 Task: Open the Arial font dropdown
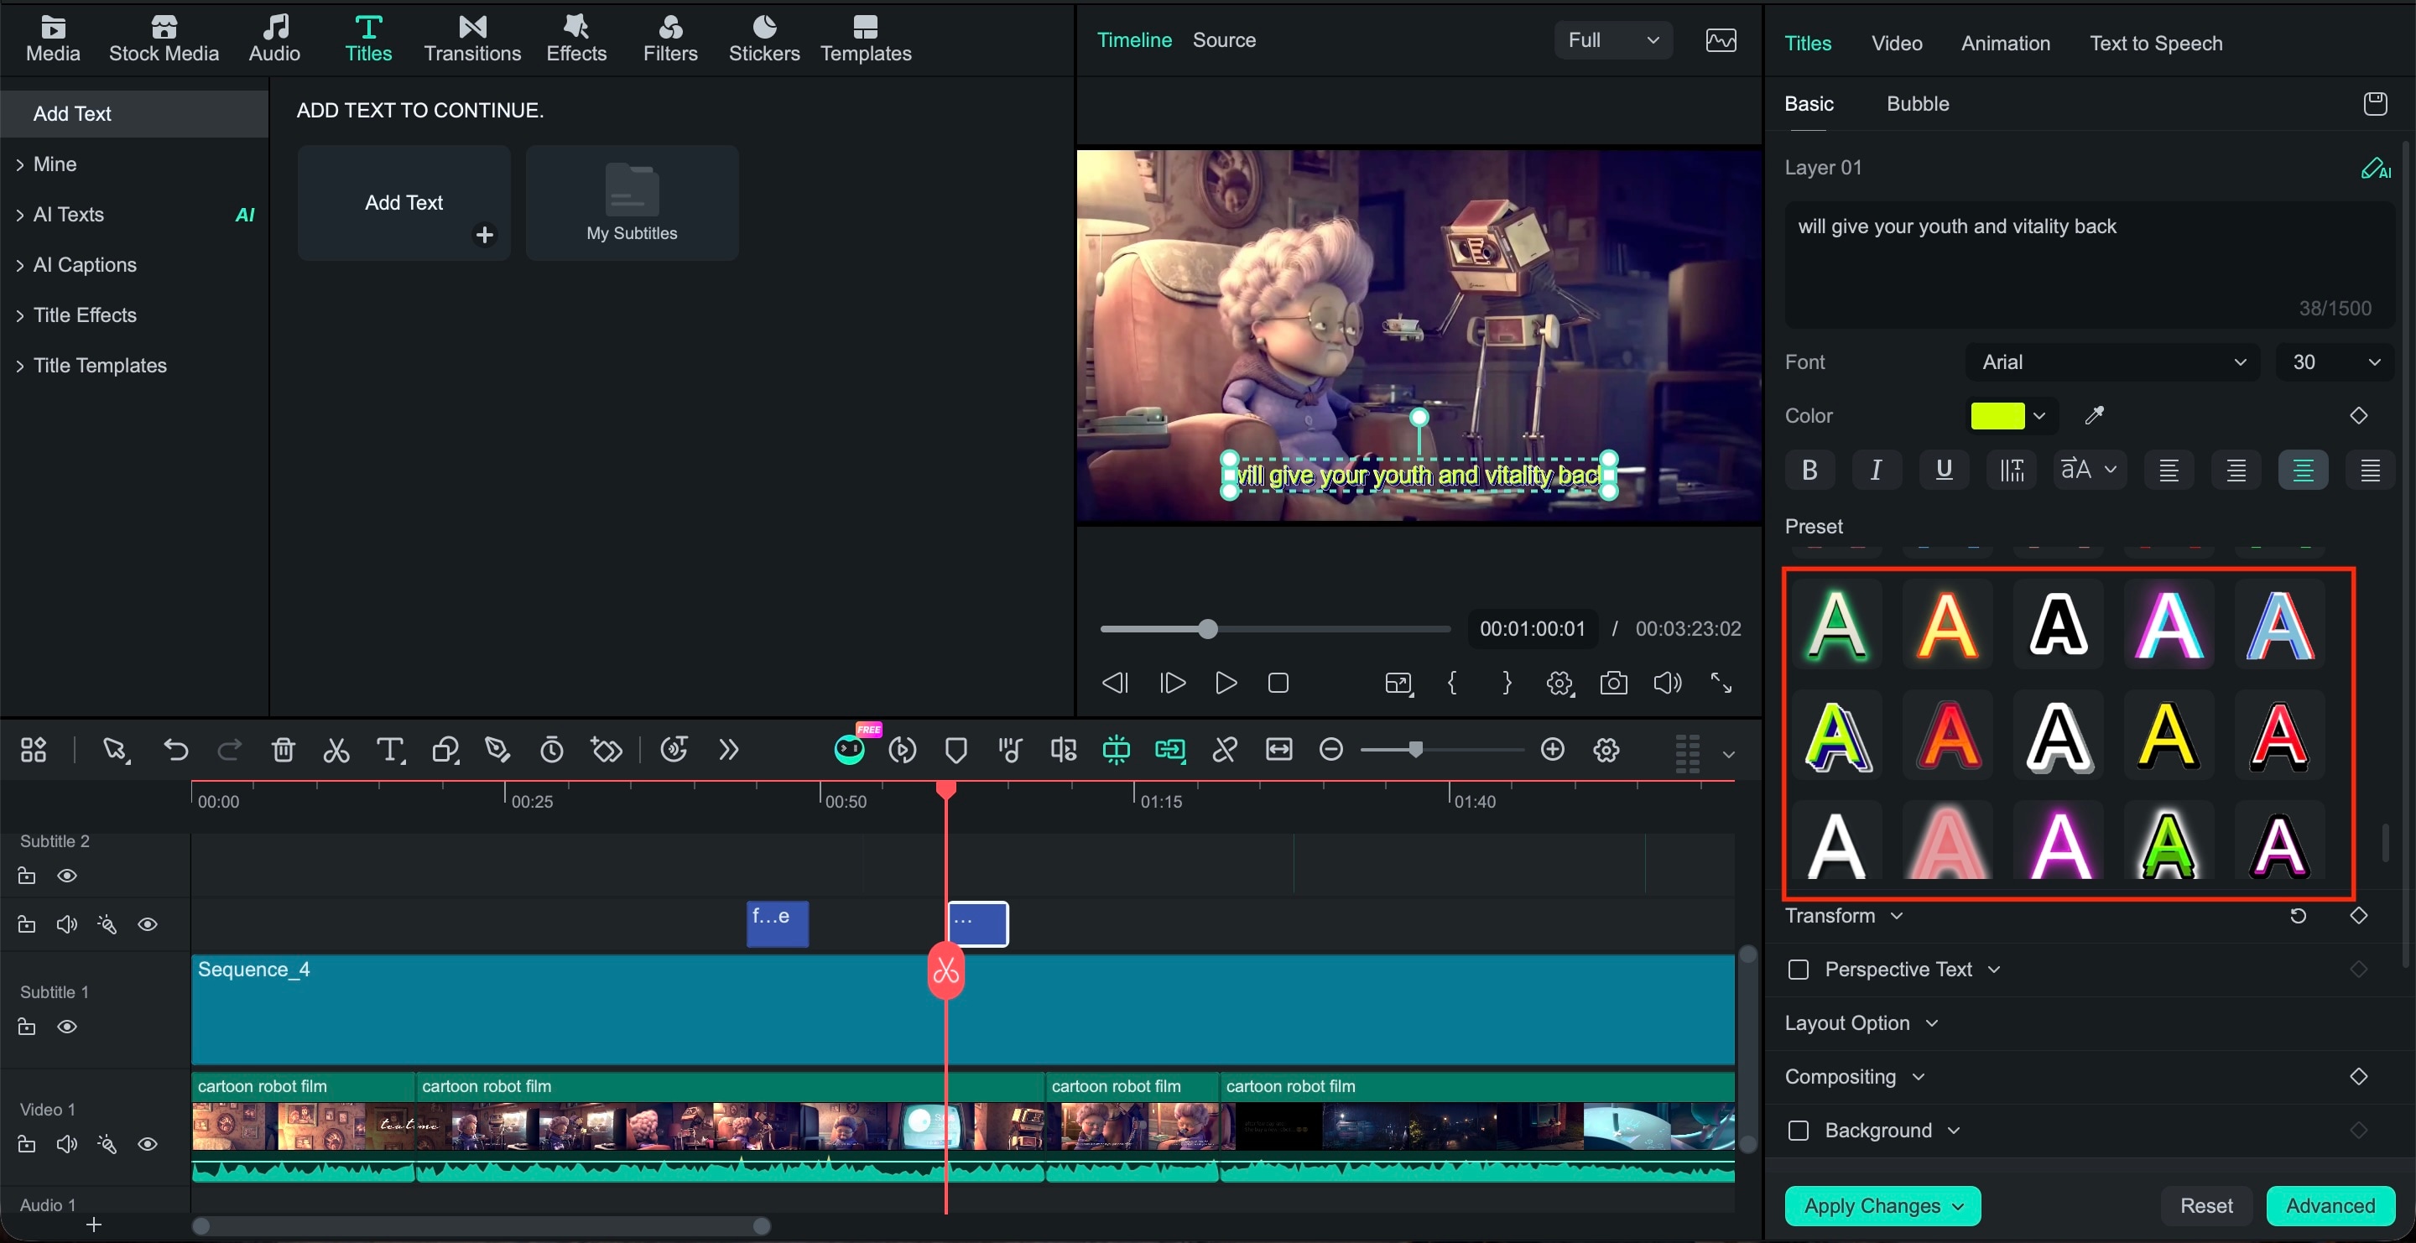pyautogui.click(x=2113, y=361)
